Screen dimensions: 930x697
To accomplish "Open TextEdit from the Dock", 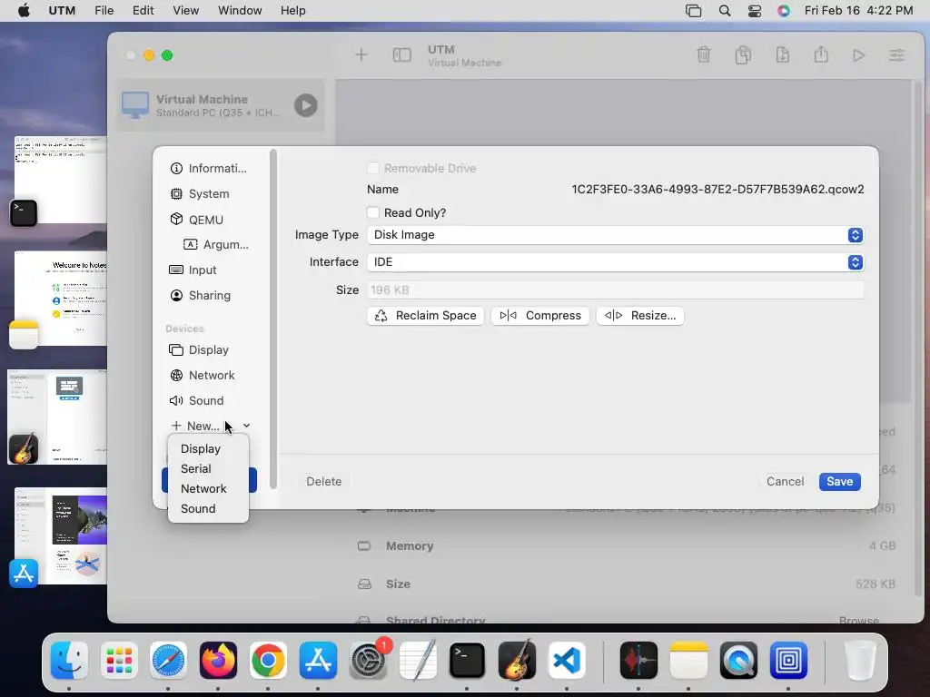I will (x=418, y=661).
